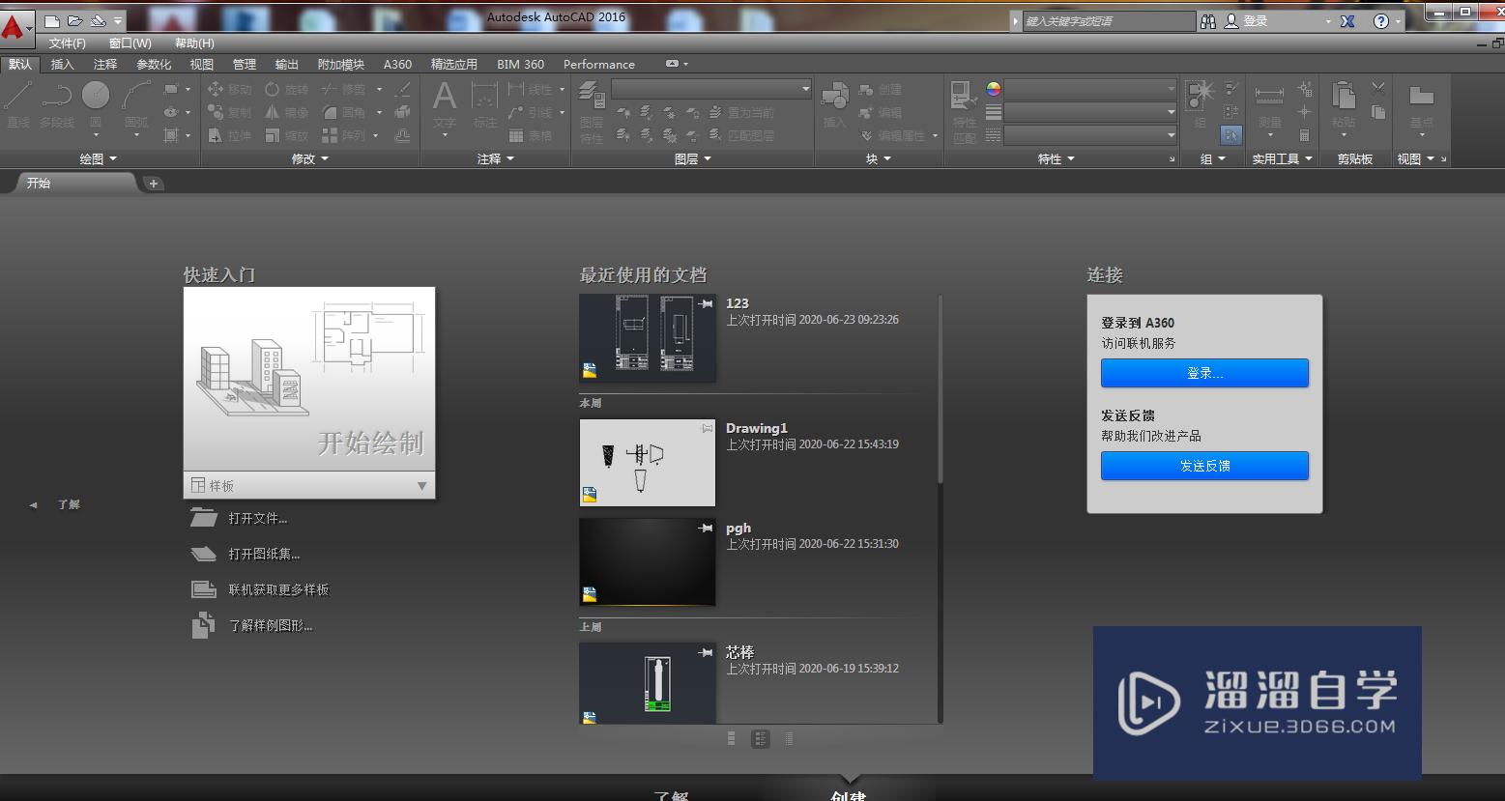Viewport: 1505px width, 801px height.
Task: Expand the 注释 panel flyout
Action: point(496,158)
